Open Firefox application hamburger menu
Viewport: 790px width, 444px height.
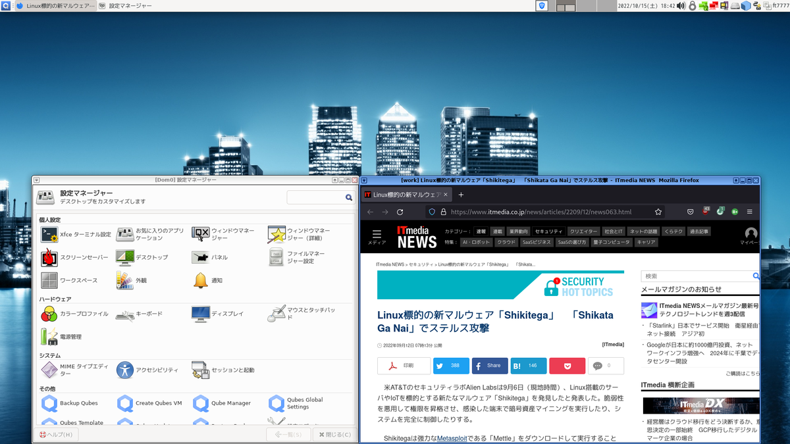pyautogui.click(x=750, y=212)
